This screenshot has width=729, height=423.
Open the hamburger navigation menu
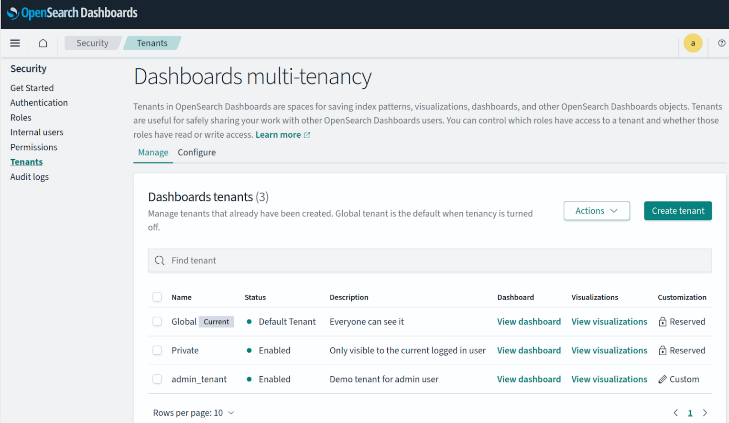[15, 43]
